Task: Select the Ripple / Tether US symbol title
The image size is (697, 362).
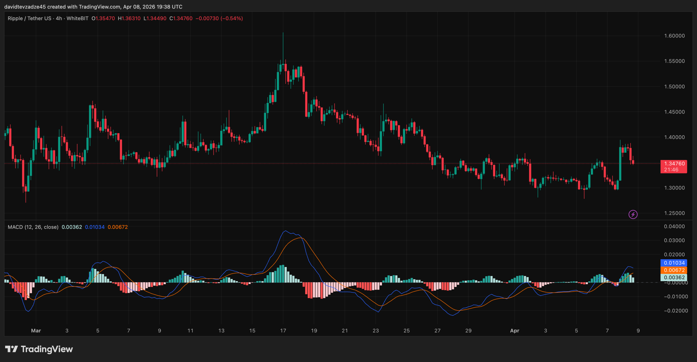Action: click(x=29, y=19)
